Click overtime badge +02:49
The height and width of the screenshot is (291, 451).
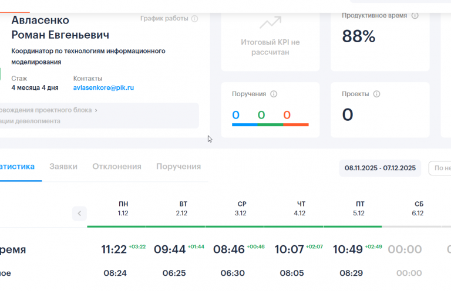tap(373, 247)
